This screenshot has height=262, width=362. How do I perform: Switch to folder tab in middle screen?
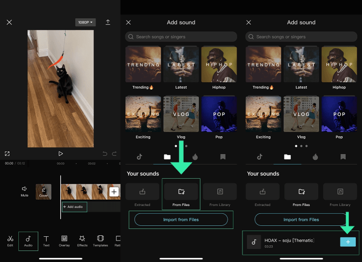pos(167,157)
